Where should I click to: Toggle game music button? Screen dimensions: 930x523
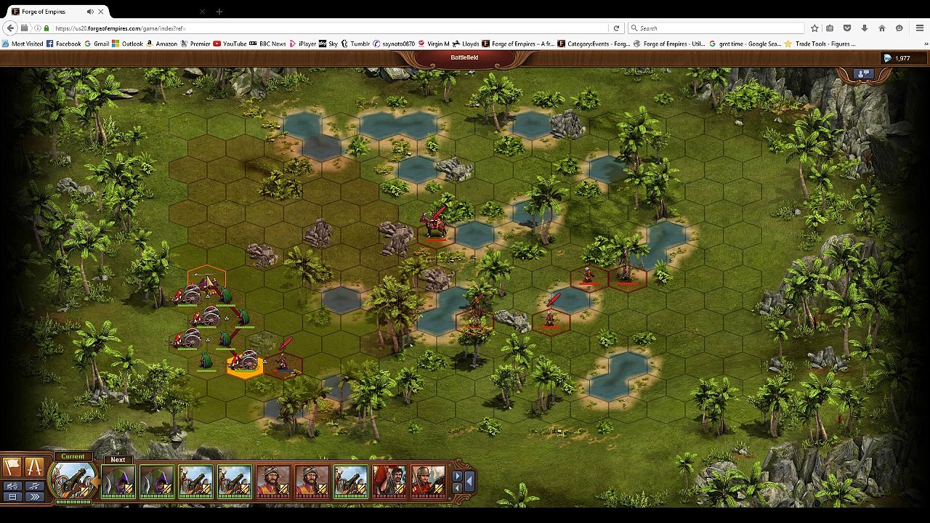tap(34, 486)
